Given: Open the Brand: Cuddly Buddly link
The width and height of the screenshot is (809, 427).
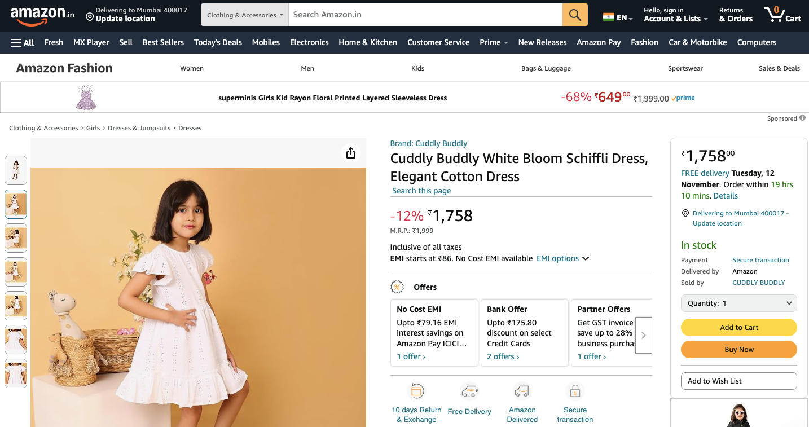Looking at the screenshot, I should point(428,143).
